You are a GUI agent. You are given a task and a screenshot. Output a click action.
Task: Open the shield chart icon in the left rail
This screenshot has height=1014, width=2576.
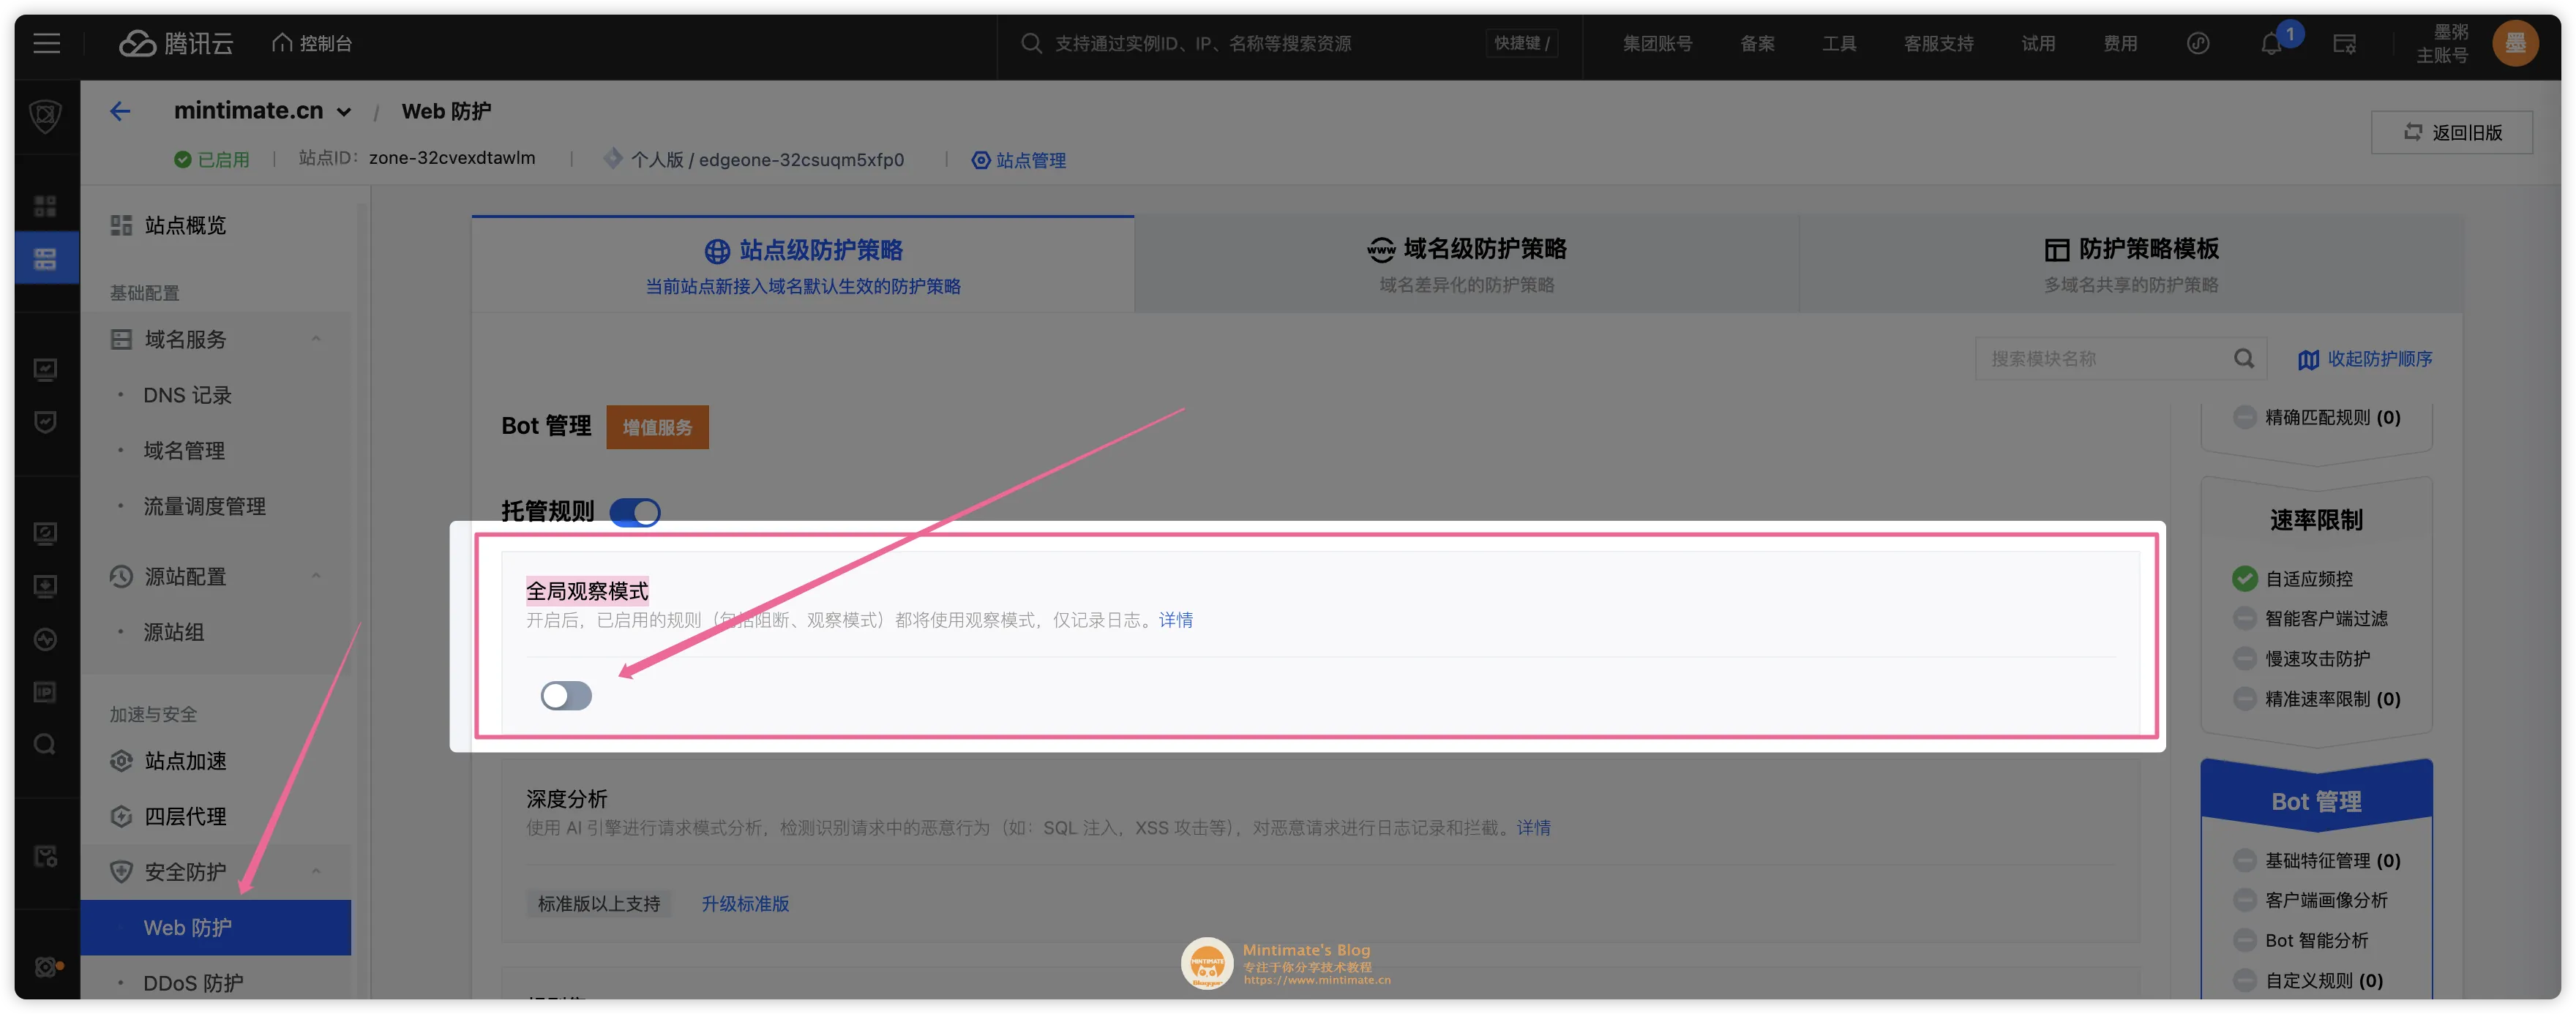click(45, 421)
